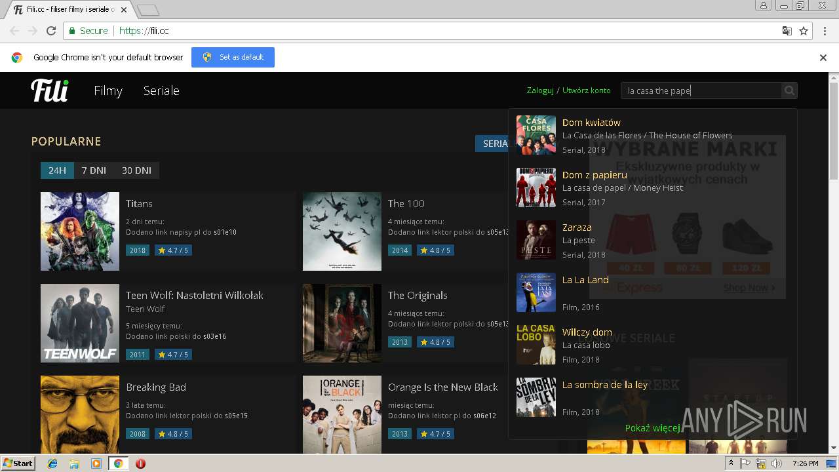Open a new browser tab
The image size is (839, 472).
pyautogui.click(x=148, y=10)
